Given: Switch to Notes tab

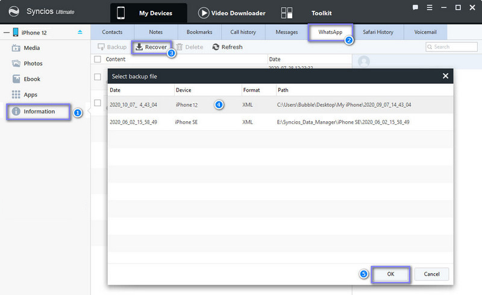Looking at the screenshot, I should (x=156, y=32).
